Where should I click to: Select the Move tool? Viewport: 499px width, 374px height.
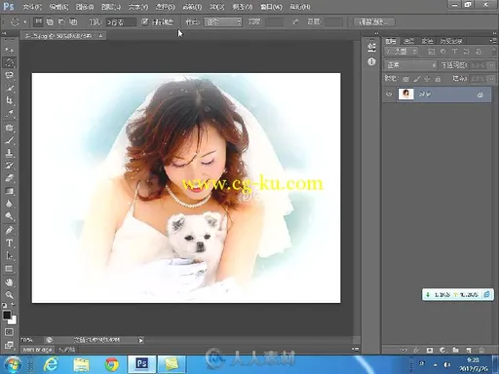9,50
